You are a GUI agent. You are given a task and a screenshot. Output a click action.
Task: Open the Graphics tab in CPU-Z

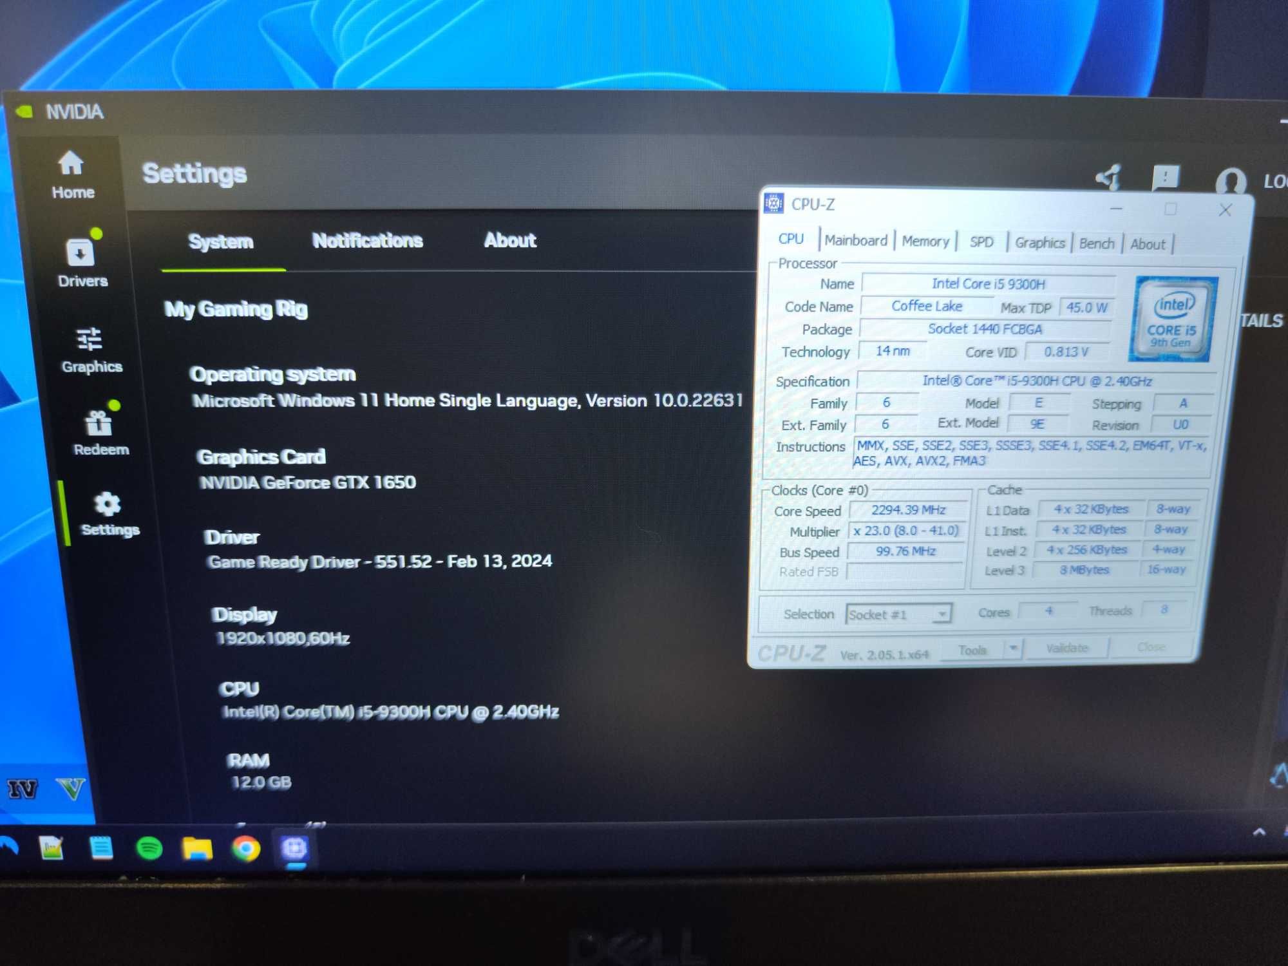pos(1039,243)
